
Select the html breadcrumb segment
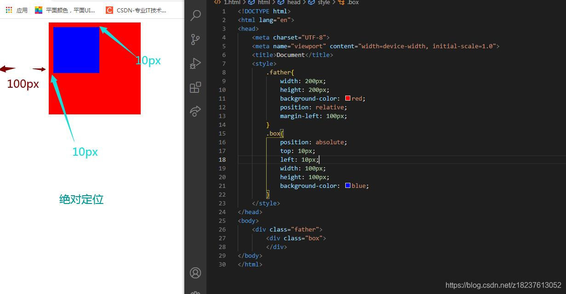tap(264, 2)
